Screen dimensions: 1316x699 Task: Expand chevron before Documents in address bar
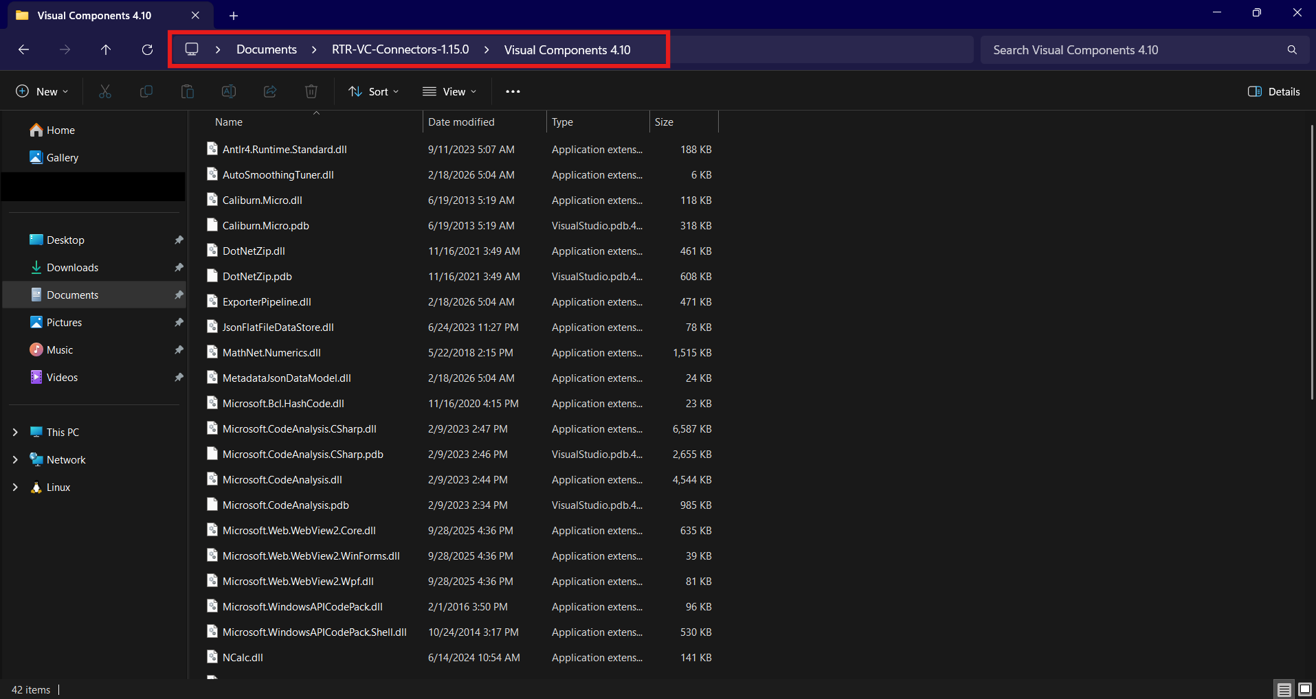[x=218, y=49]
